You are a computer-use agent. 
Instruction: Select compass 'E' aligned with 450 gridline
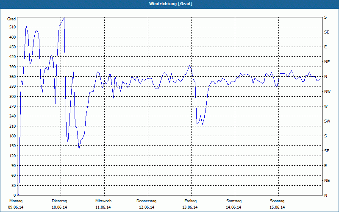coord(325,47)
